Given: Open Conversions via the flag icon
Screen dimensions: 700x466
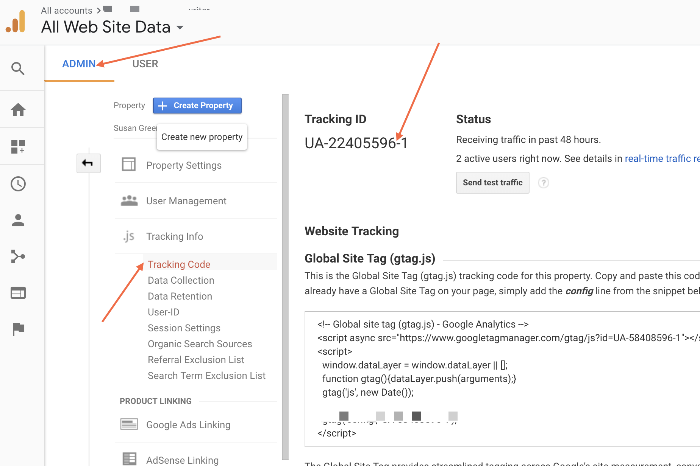Looking at the screenshot, I should click(x=18, y=329).
